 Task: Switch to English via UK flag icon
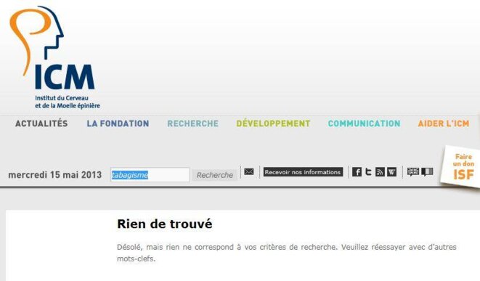[413, 171]
